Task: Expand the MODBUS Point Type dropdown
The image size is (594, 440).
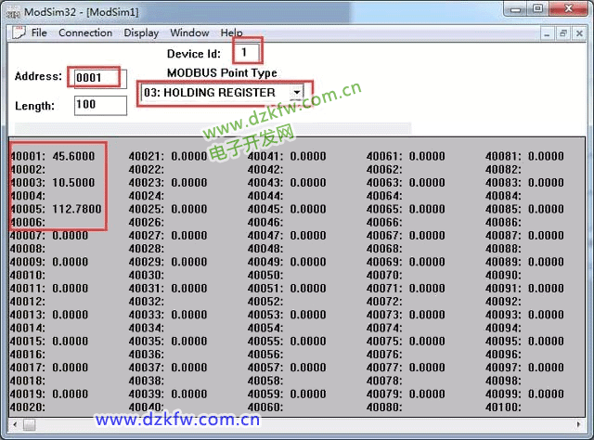Action: pos(296,93)
